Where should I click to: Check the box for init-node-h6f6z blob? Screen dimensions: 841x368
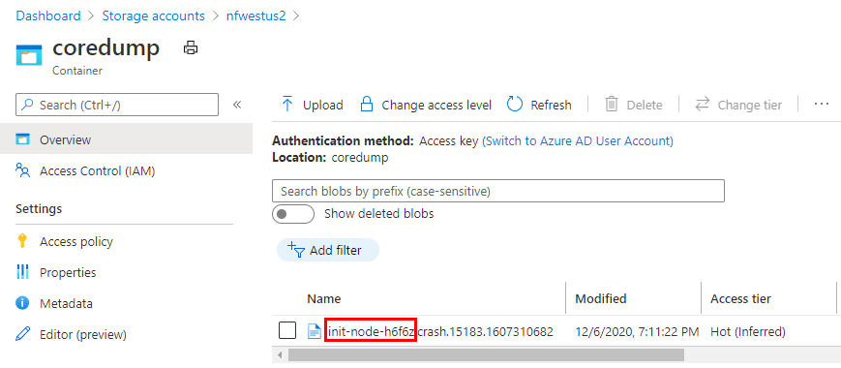pyautogui.click(x=287, y=331)
